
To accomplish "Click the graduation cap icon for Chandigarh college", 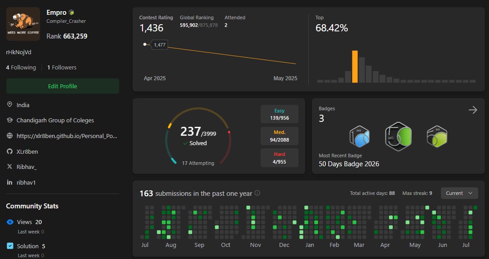I will click(10, 120).
